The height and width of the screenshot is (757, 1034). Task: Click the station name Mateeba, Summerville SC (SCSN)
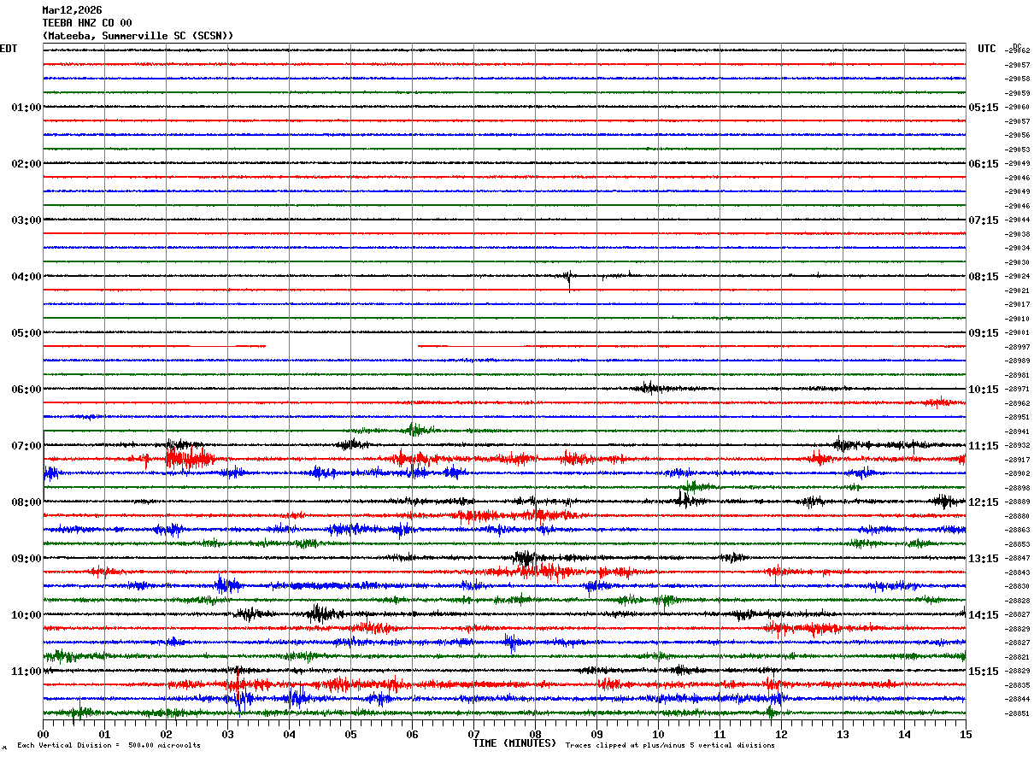(138, 36)
